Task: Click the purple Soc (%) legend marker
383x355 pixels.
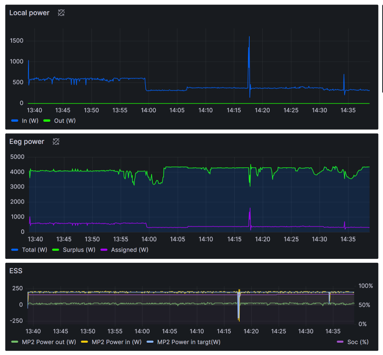Action: (x=340, y=342)
